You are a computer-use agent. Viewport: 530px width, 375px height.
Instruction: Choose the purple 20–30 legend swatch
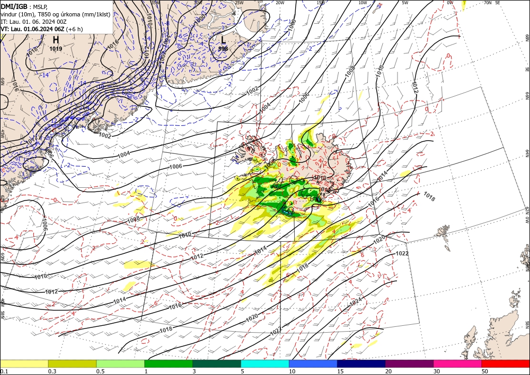tap(409, 363)
